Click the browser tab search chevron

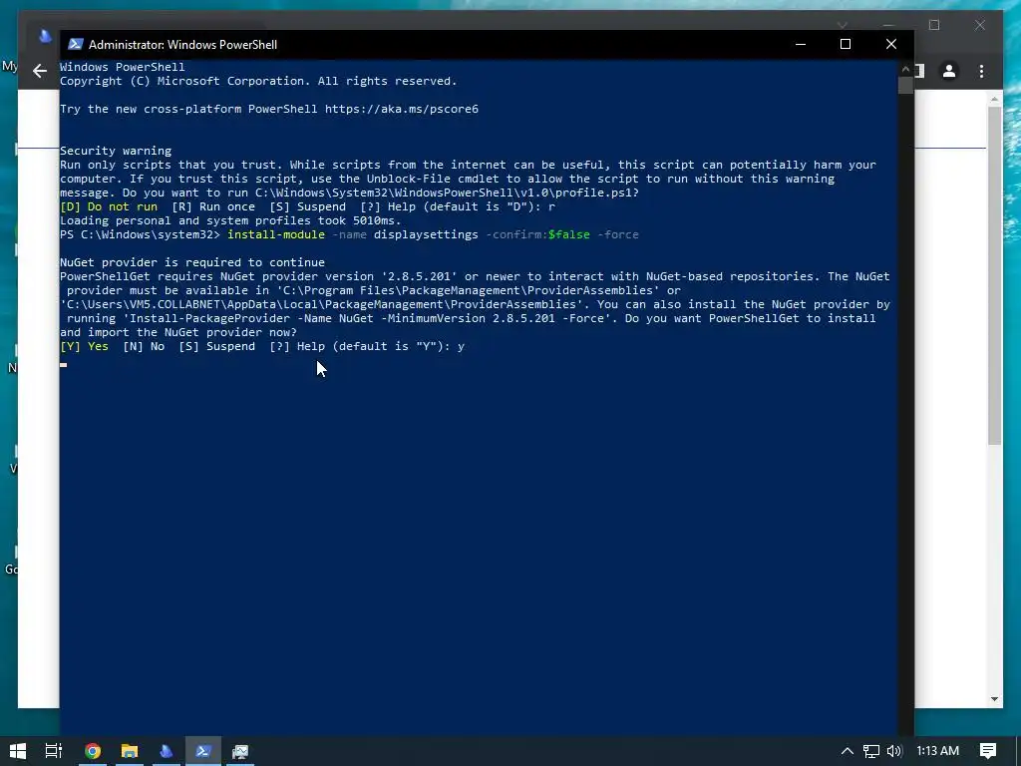843,25
